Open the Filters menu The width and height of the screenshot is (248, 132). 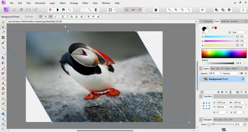[85, 3]
